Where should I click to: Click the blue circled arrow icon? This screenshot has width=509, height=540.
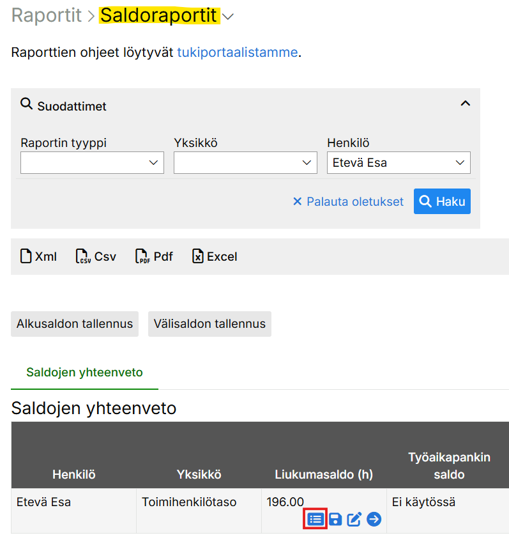coord(374,520)
